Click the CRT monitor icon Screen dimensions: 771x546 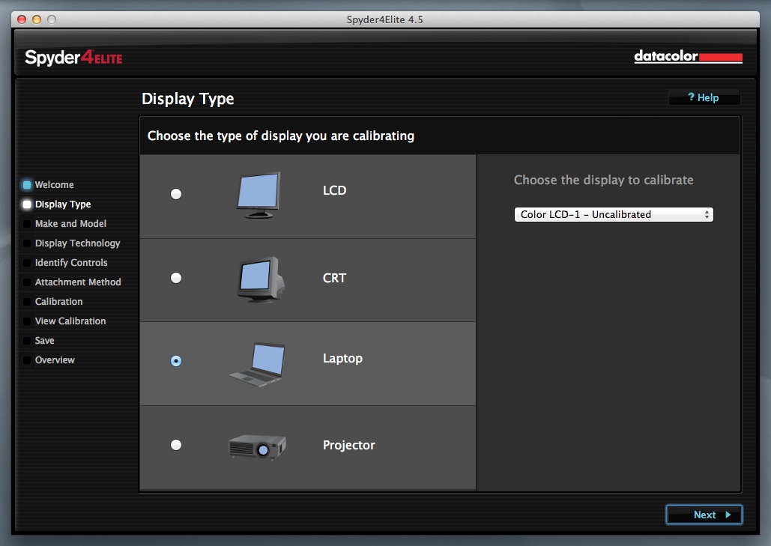point(259,278)
